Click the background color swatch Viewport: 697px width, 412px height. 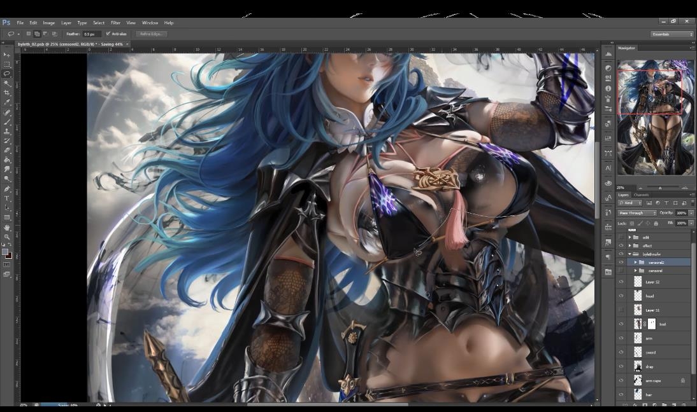(8, 256)
